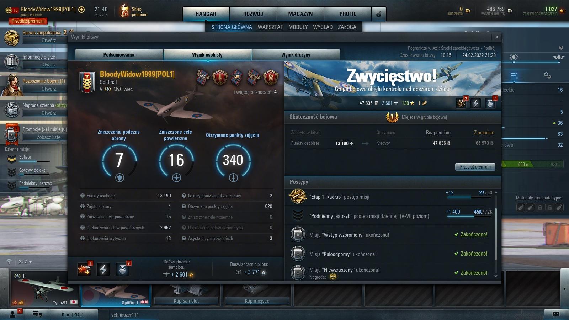Image resolution: width=569 pixels, height=320 pixels.
Task: Open the Wynik drużyny tab
Action: pyautogui.click(x=296, y=55)
